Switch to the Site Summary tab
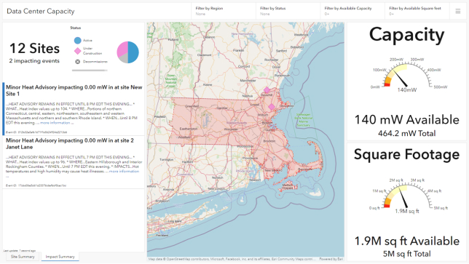 [23, 257]
